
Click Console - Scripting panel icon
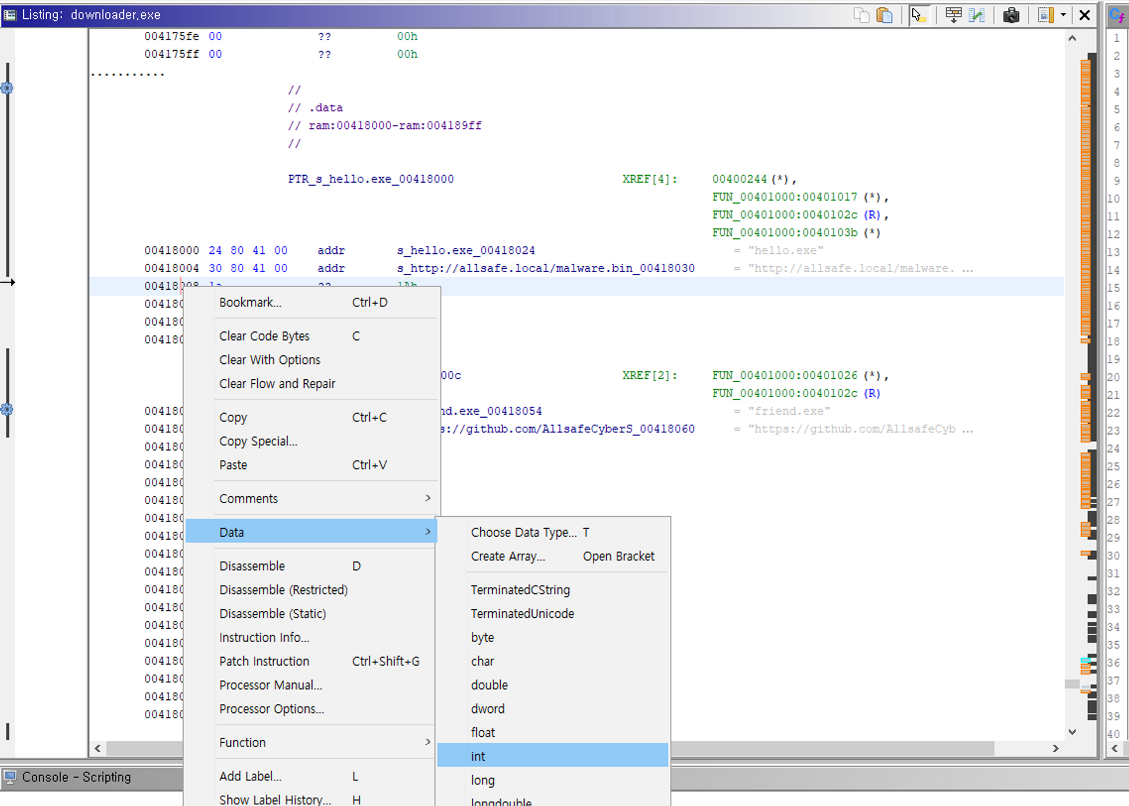[x=10, y=777]
